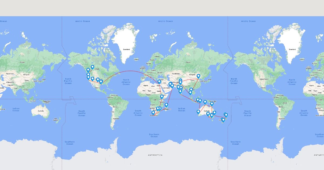Screen dimensions: 324x170
Task: Click the Greenland label left of Iceland
Action: click(126, 49)
